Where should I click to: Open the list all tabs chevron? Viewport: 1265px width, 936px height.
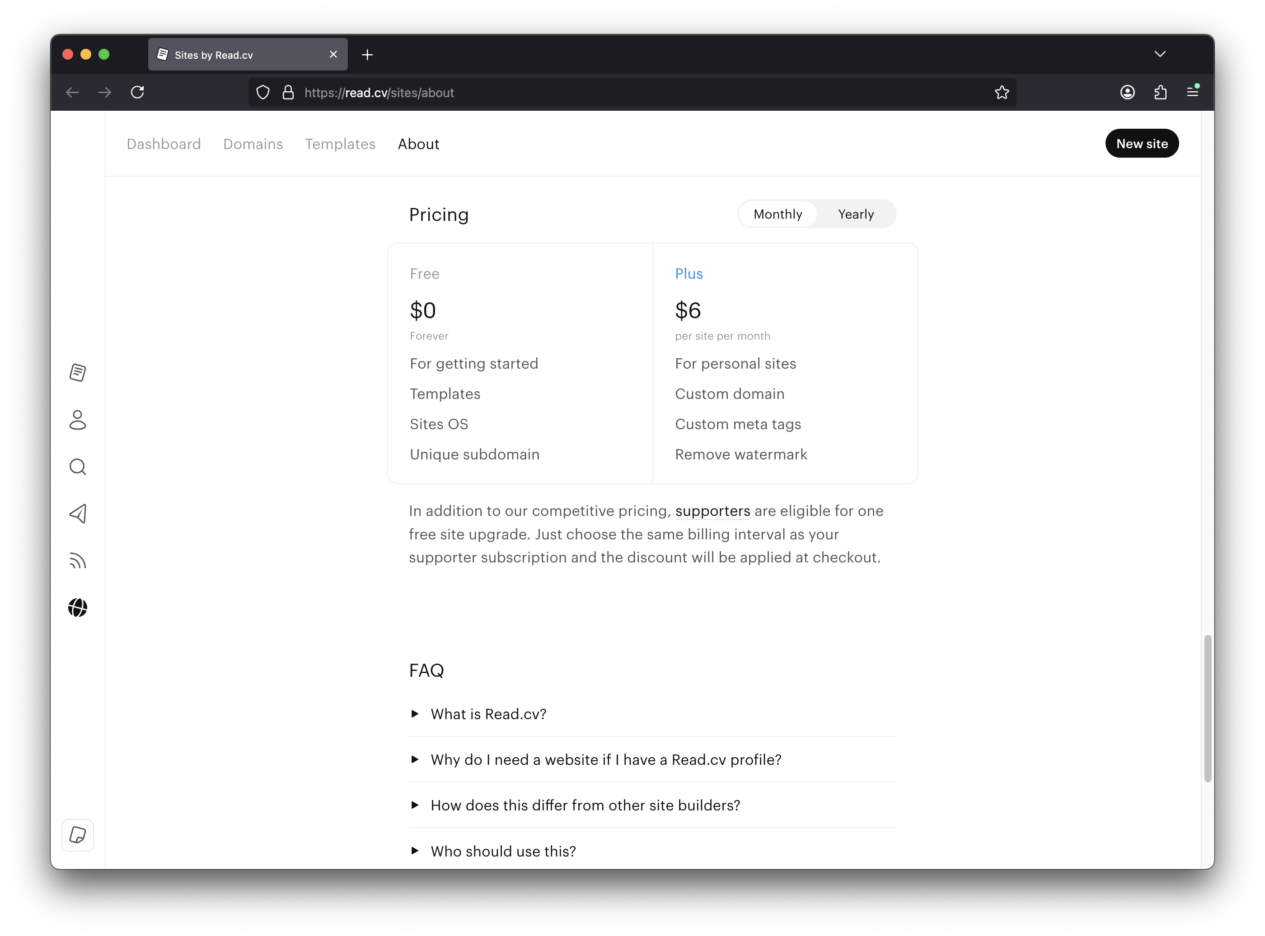point(1160,54)
